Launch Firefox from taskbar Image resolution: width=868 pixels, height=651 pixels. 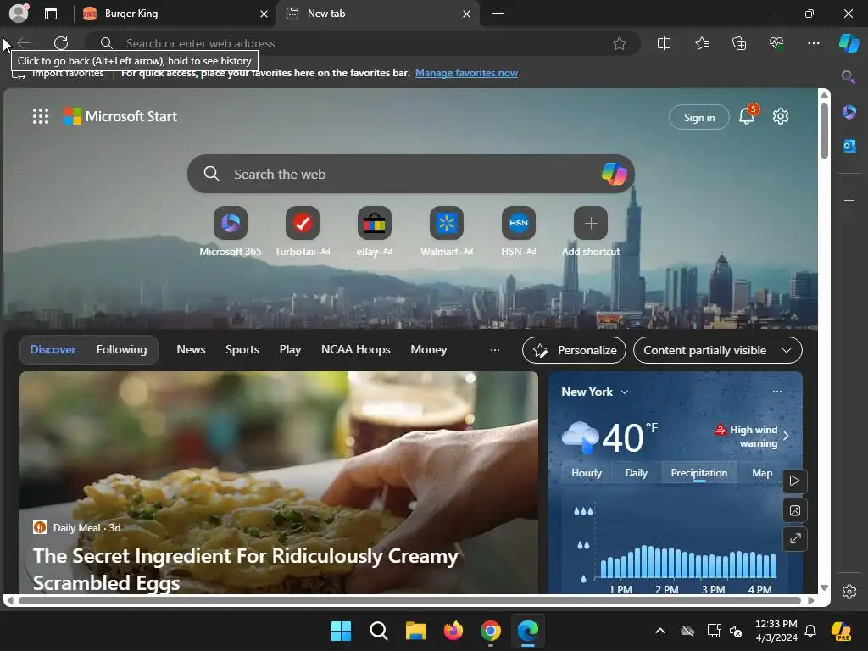point(453,631)
